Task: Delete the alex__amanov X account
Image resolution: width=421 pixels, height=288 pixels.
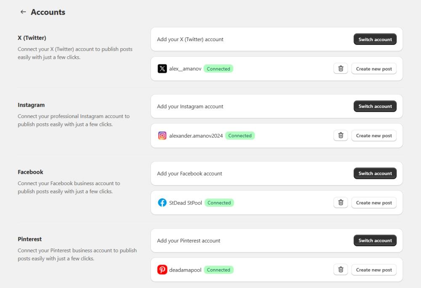Action: pos(341,68)
